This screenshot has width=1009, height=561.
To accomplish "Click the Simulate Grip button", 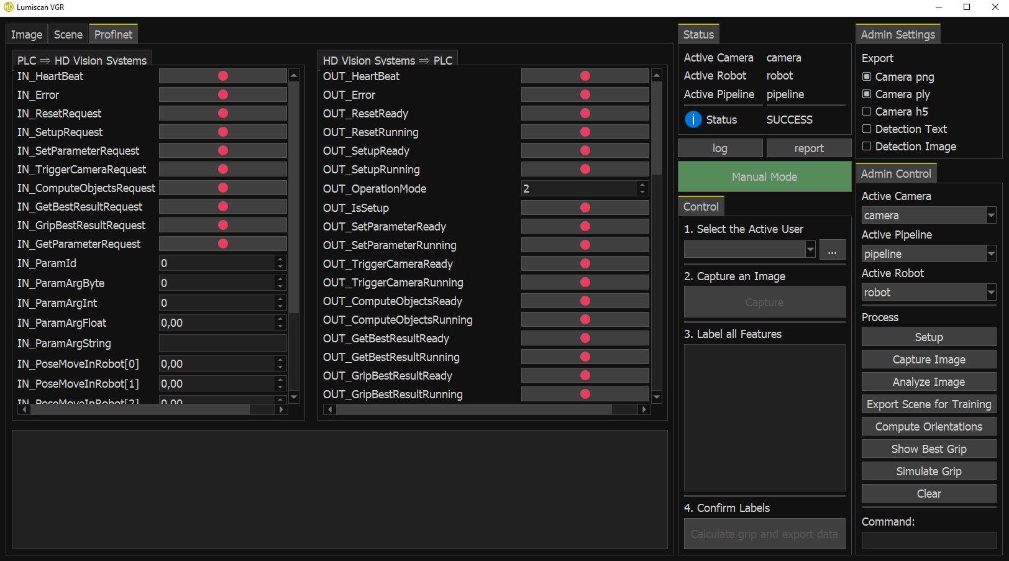I will (929, 471).
